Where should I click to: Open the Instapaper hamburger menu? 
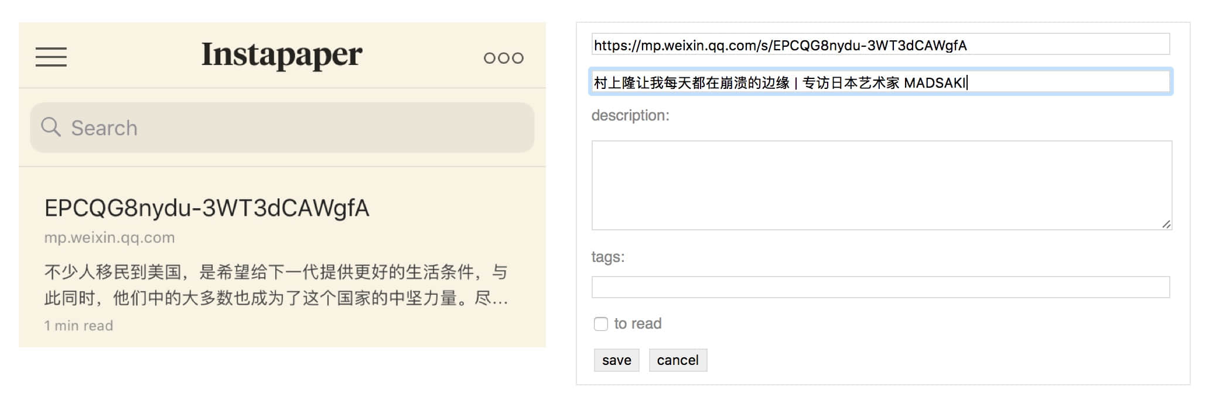51,57
